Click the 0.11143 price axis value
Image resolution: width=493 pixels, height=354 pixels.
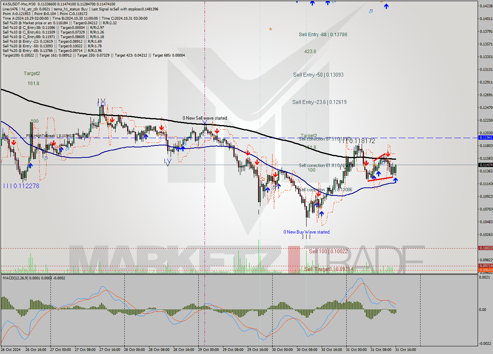tap(486, 184)
